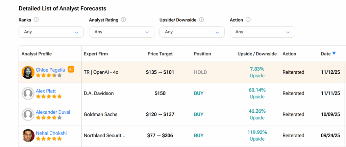Click the Analyst Rating info icon
The image size is (346, 147).
pos(123,20)
